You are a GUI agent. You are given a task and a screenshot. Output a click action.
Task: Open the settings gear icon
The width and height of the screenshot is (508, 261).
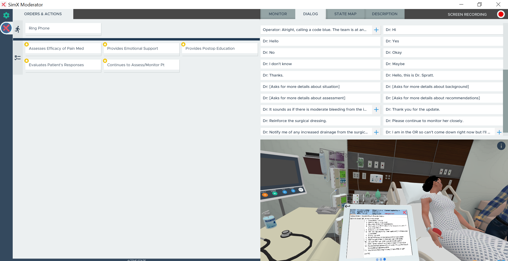[6, 15]
